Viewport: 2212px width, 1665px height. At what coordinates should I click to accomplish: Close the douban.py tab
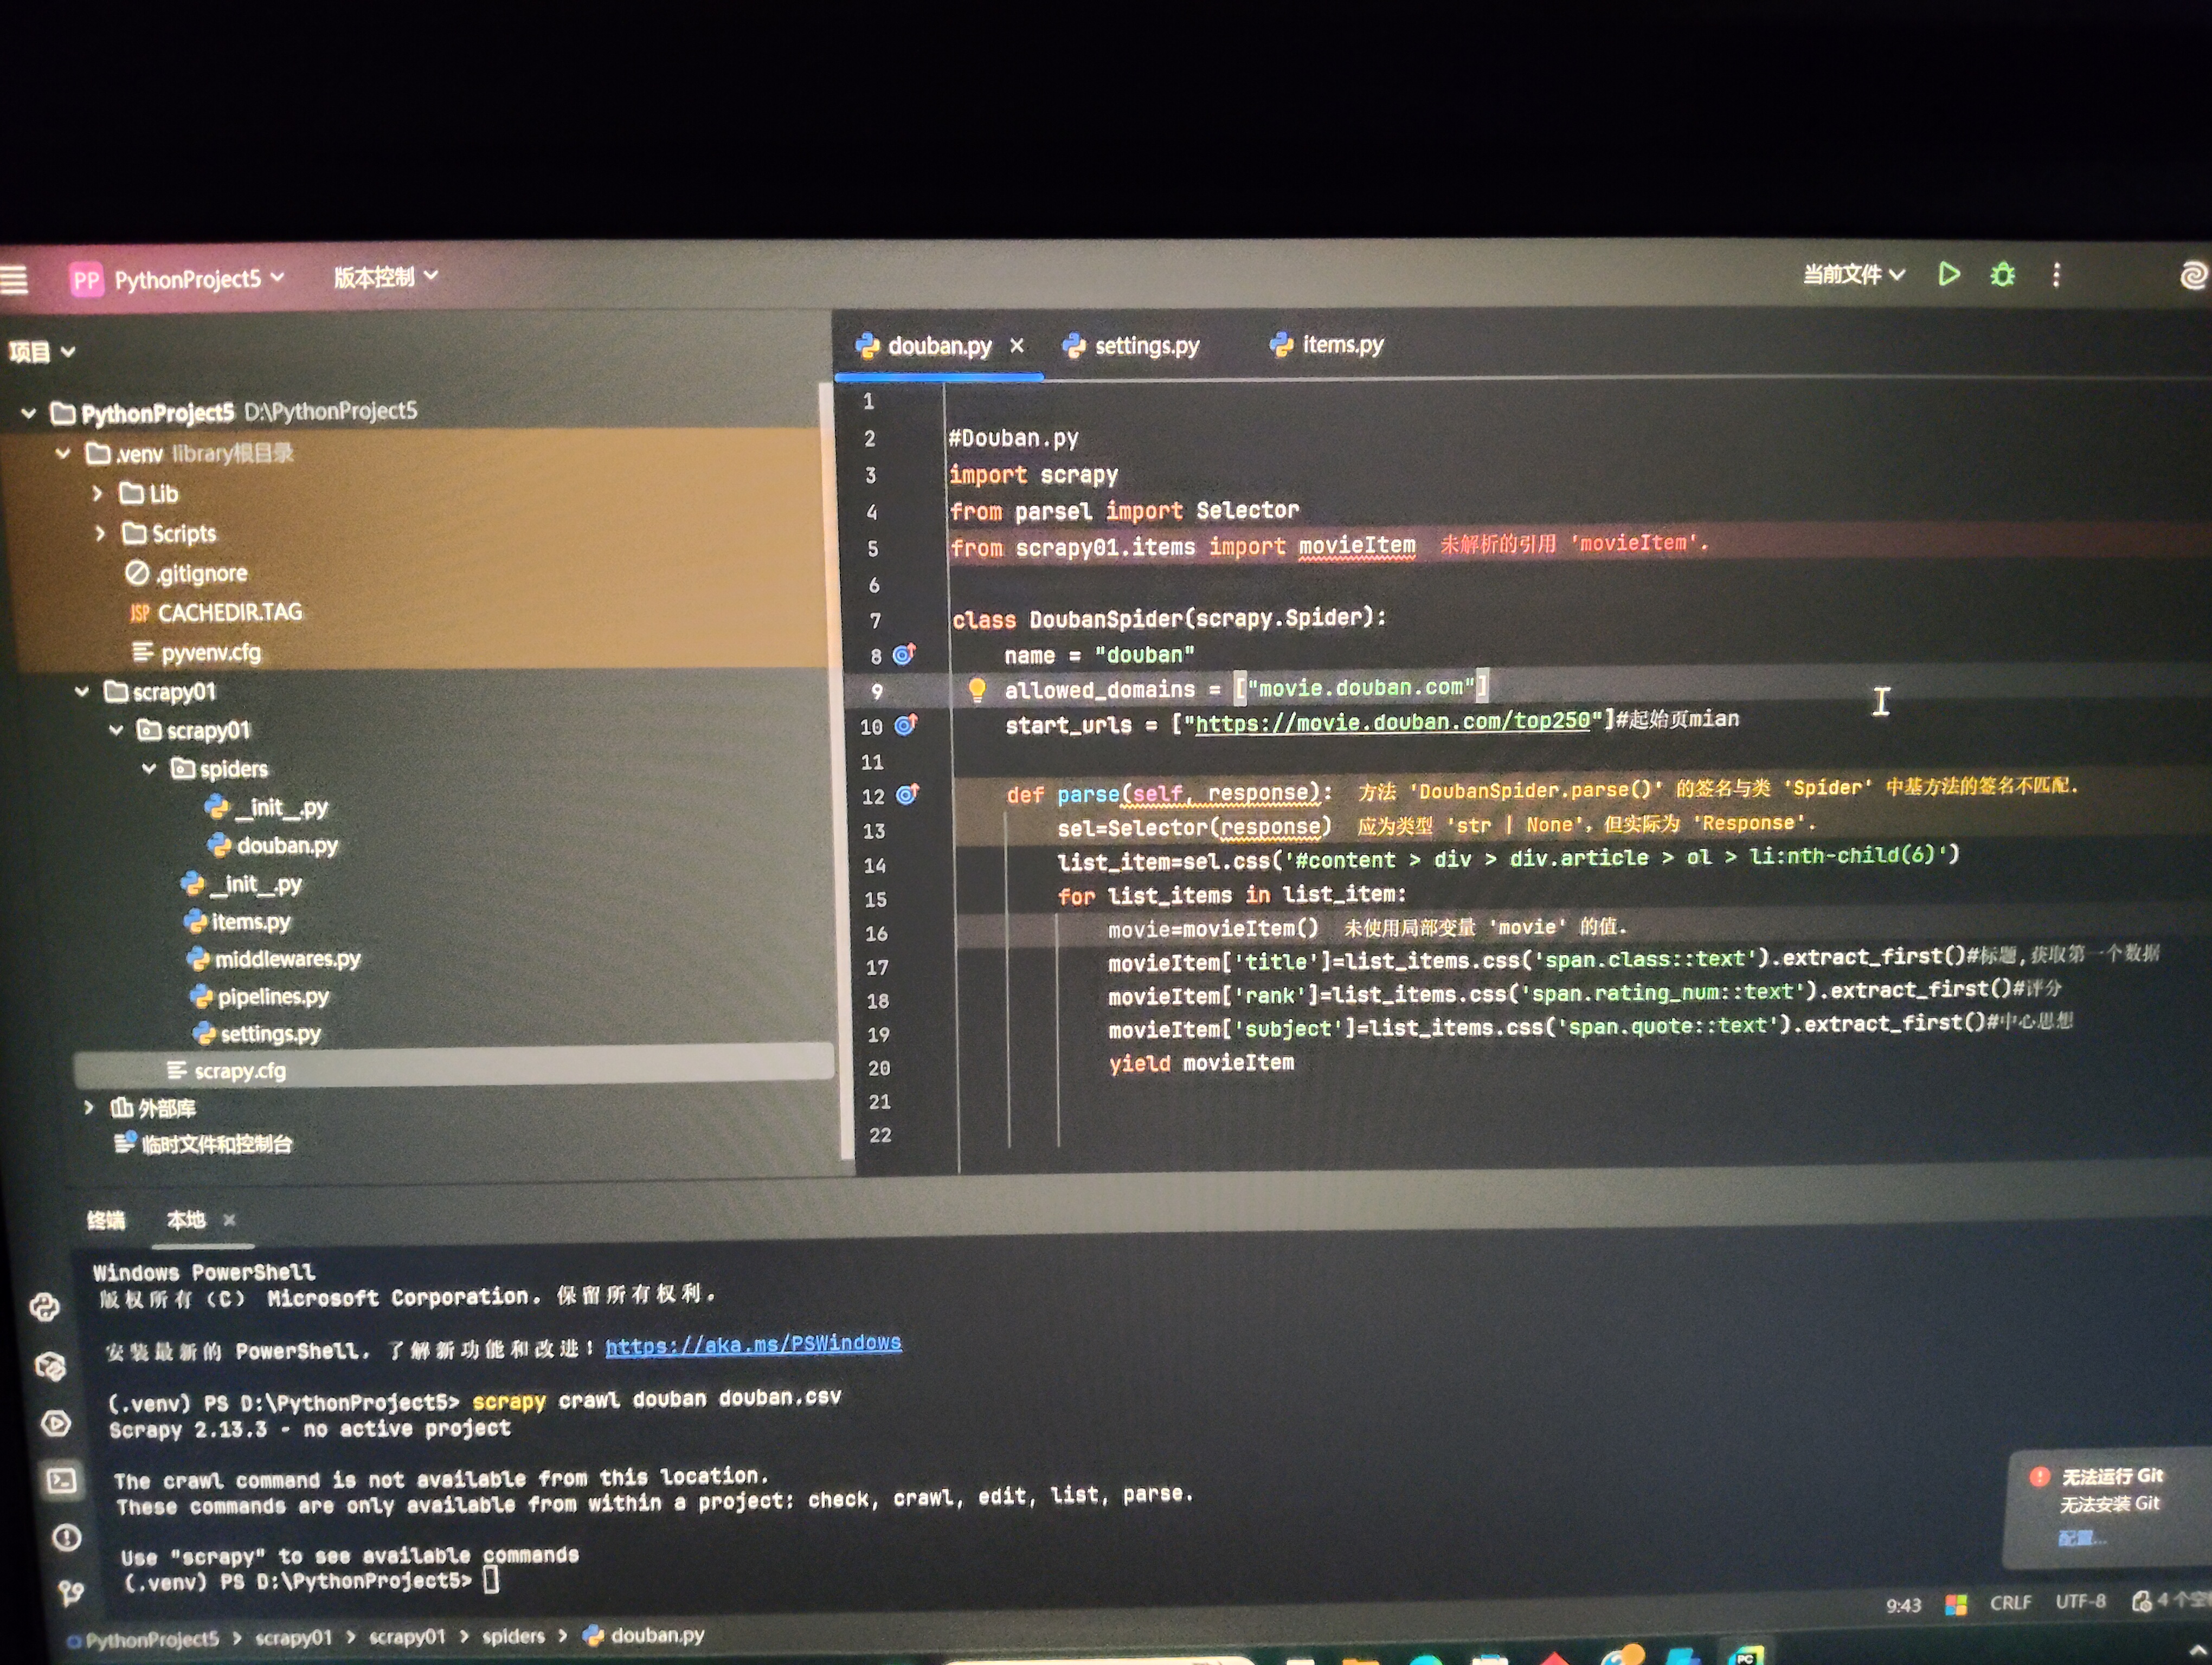point(1017,346)
